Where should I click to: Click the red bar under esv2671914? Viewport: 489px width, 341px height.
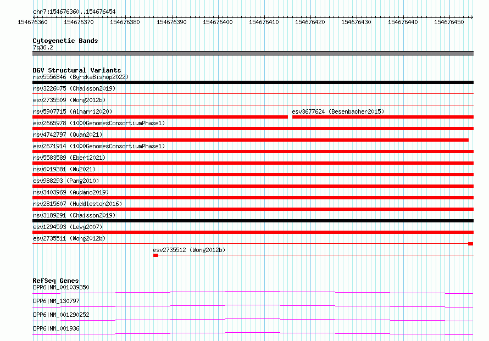253,152
